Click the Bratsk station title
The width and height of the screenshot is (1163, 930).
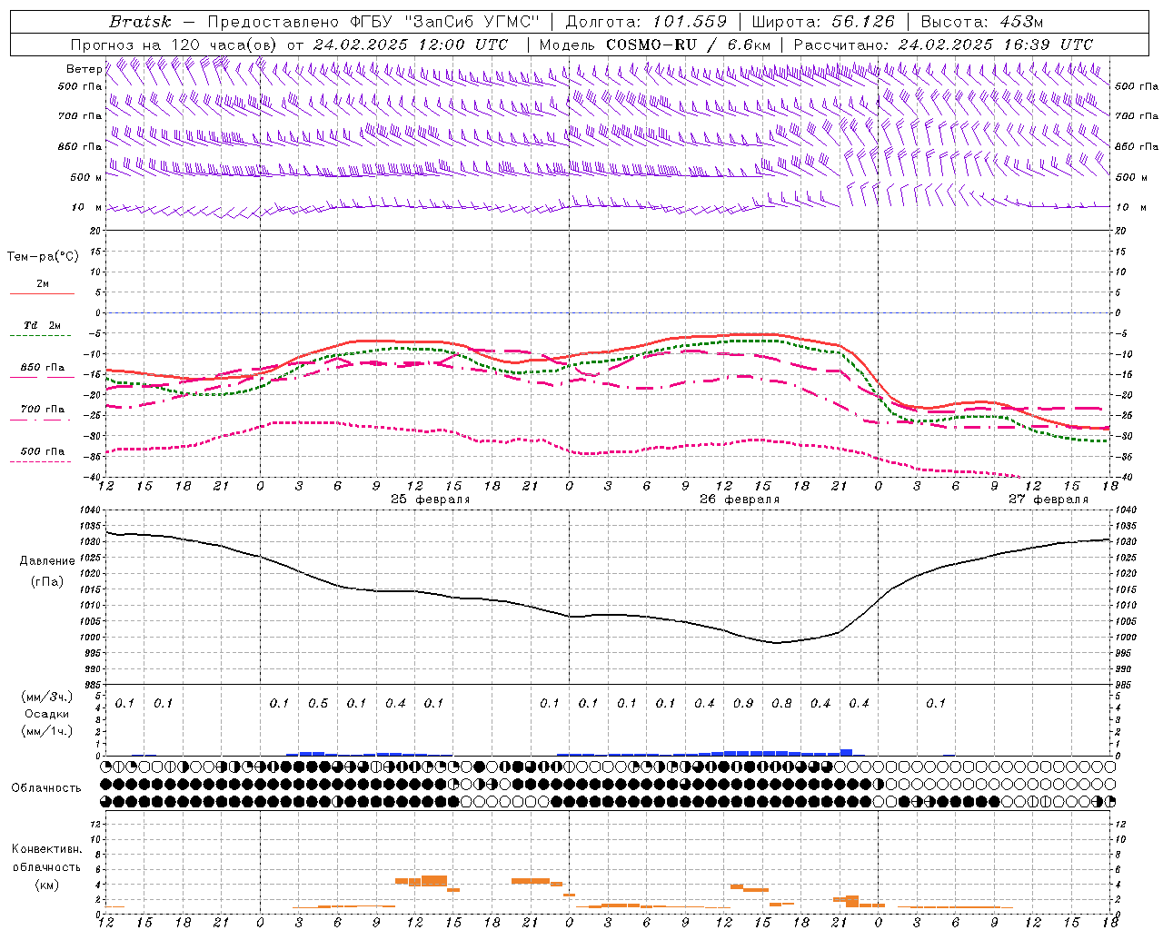pyautogui.click(x=140, y=22)
